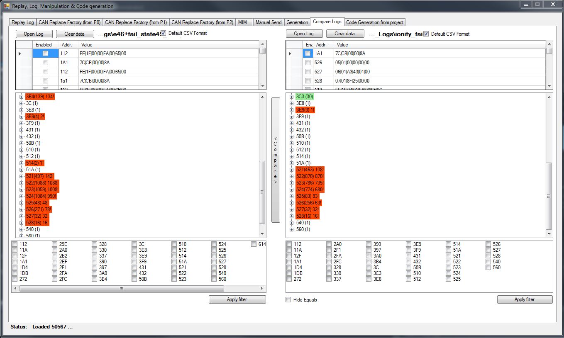Image resolution: width=564 pixels, height=338 pixels.
Task: Open the Manual Send tab
Action: pyautogui.click(x=268, y=22)
